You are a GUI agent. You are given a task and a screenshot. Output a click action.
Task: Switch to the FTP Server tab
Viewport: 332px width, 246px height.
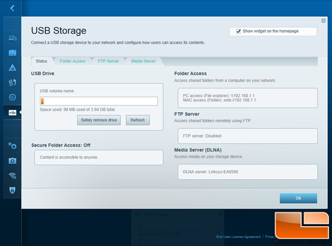[x=109, y=61]
